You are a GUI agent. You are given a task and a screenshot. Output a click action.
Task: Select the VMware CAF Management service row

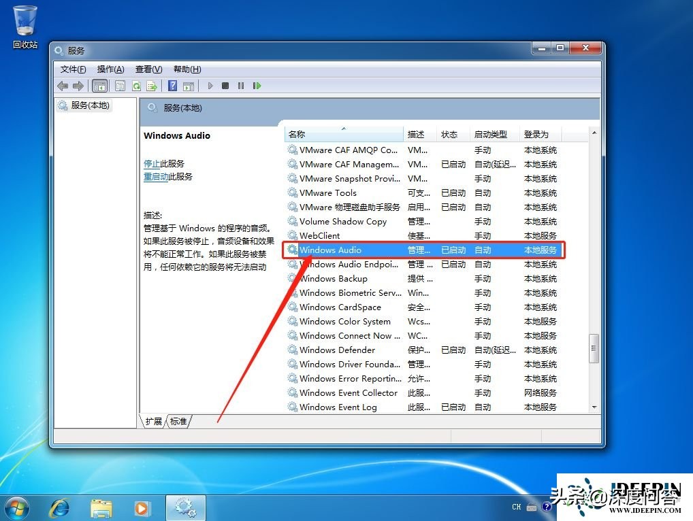coord(423,164)
